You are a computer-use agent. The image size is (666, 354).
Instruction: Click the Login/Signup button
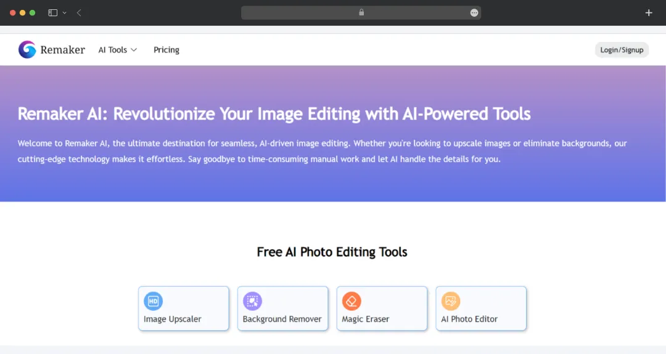(x=622, y=50)
